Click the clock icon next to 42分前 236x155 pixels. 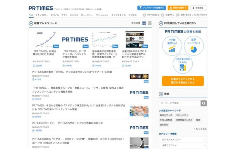(123, 65)
